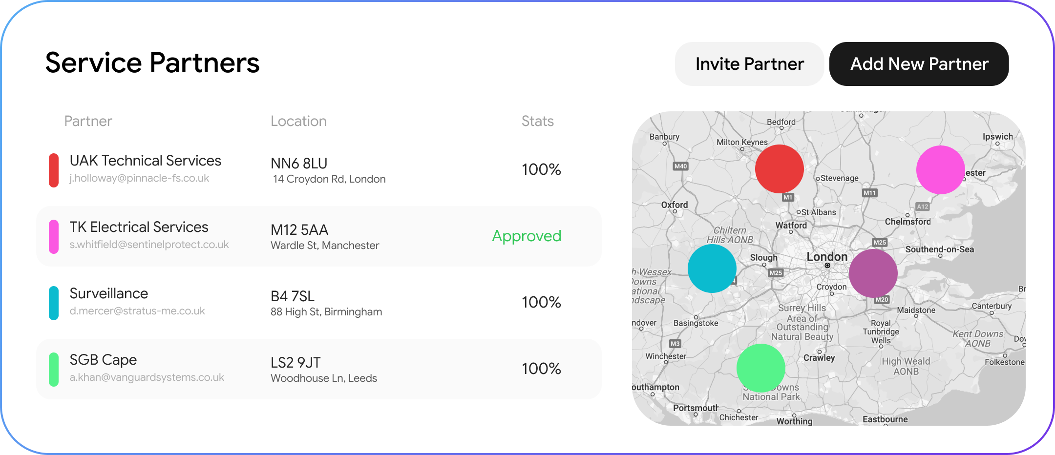1055x455 pixels.
Task: Click the pink color tag for TK Electrical Services
Action: [54, 237]
